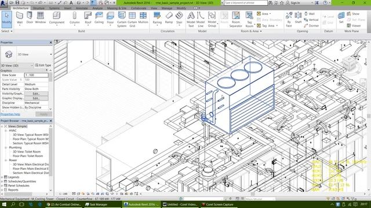Choose the Wall tool
This screenshot has height=208, width=371.
tap(20, 18)
